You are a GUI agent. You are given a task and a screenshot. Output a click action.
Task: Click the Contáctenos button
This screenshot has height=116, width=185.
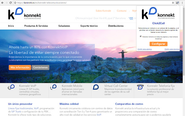pyautogui.click(x=40, y=68)
